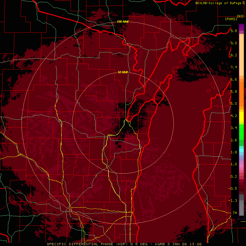Select the 2.6 legend value
246x246 pixels.
(x=234, y=140)
